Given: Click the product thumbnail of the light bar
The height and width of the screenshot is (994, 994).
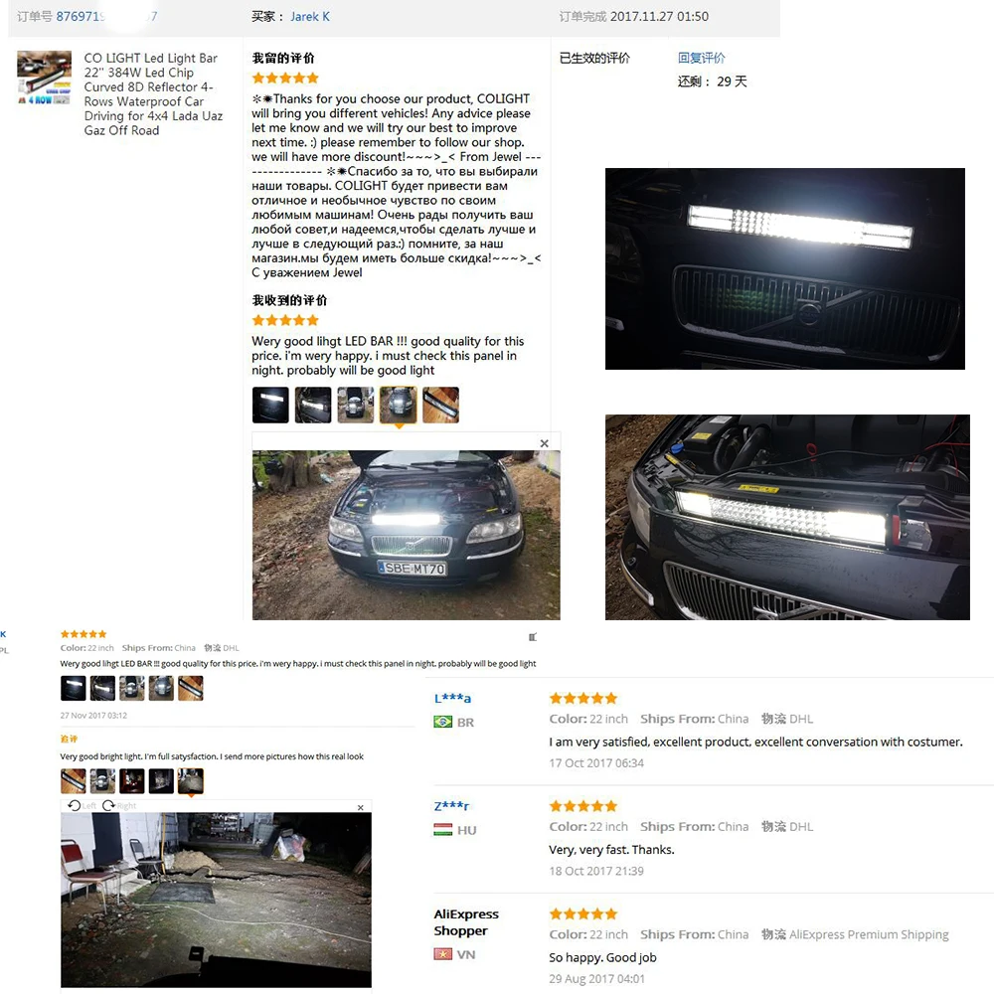Looking at the screenshot, I should tap(44, 78).
